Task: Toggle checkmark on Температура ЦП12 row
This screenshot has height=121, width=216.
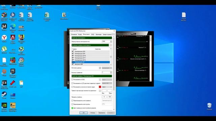Action: pyautogui.click(x=73, y=60)
